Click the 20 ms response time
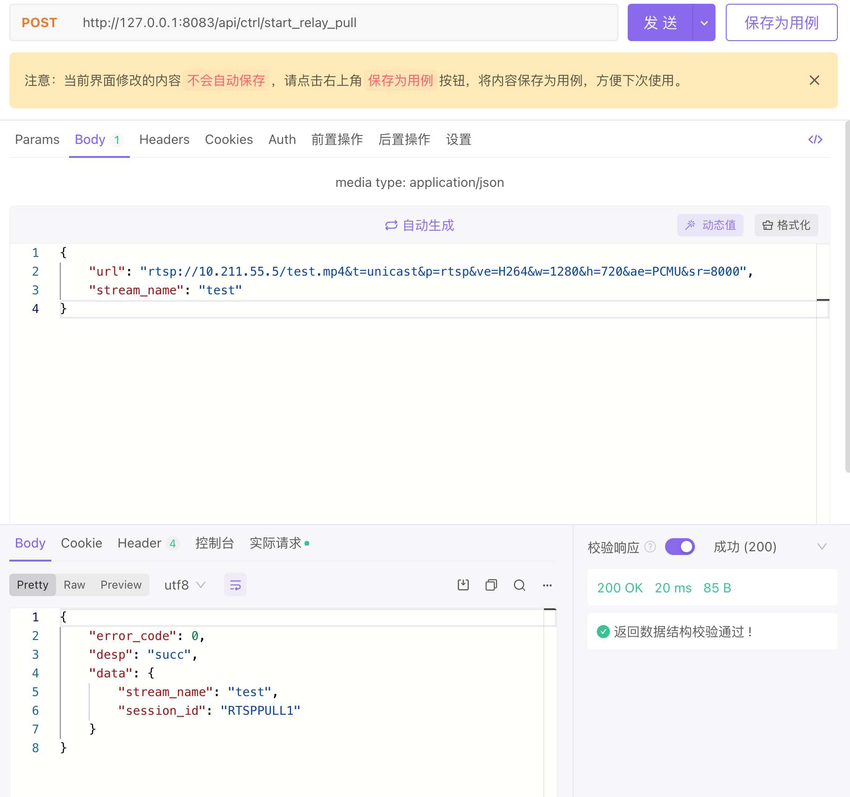 click(673, 588)
